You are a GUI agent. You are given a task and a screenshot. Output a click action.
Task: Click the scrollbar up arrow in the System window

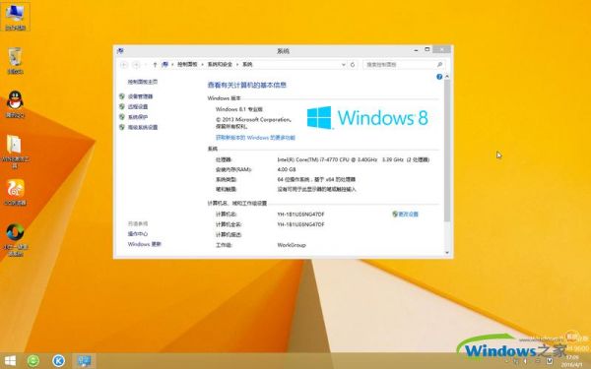coord(447,77)
